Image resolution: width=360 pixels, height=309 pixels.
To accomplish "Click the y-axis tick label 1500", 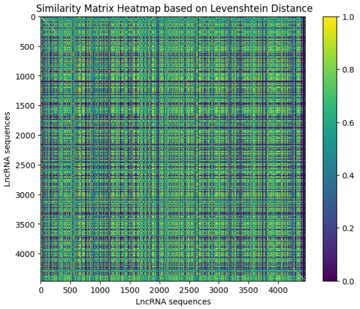I will (25, 106).
